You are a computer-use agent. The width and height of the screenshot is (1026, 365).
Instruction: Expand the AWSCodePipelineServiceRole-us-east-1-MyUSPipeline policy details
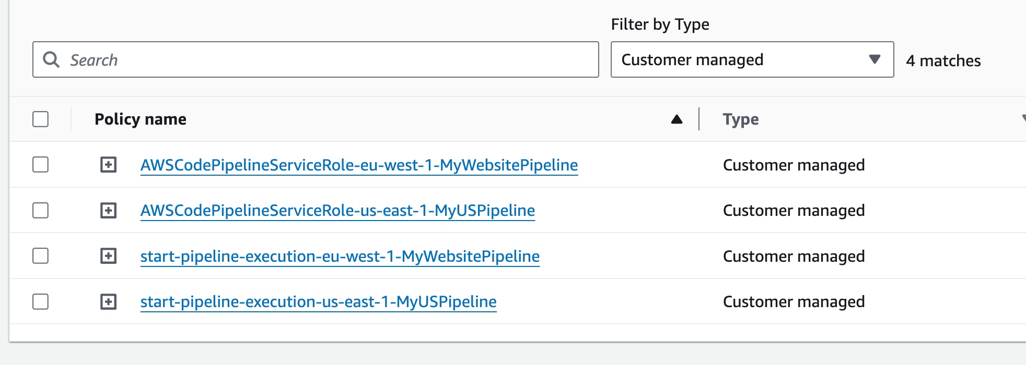click(108, 211)
